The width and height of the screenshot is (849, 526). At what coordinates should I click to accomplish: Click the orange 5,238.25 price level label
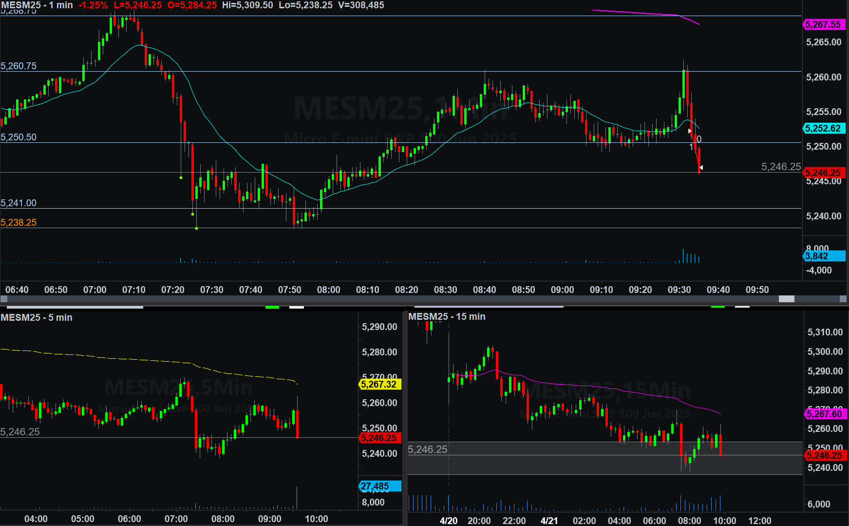tap(19, 222)
